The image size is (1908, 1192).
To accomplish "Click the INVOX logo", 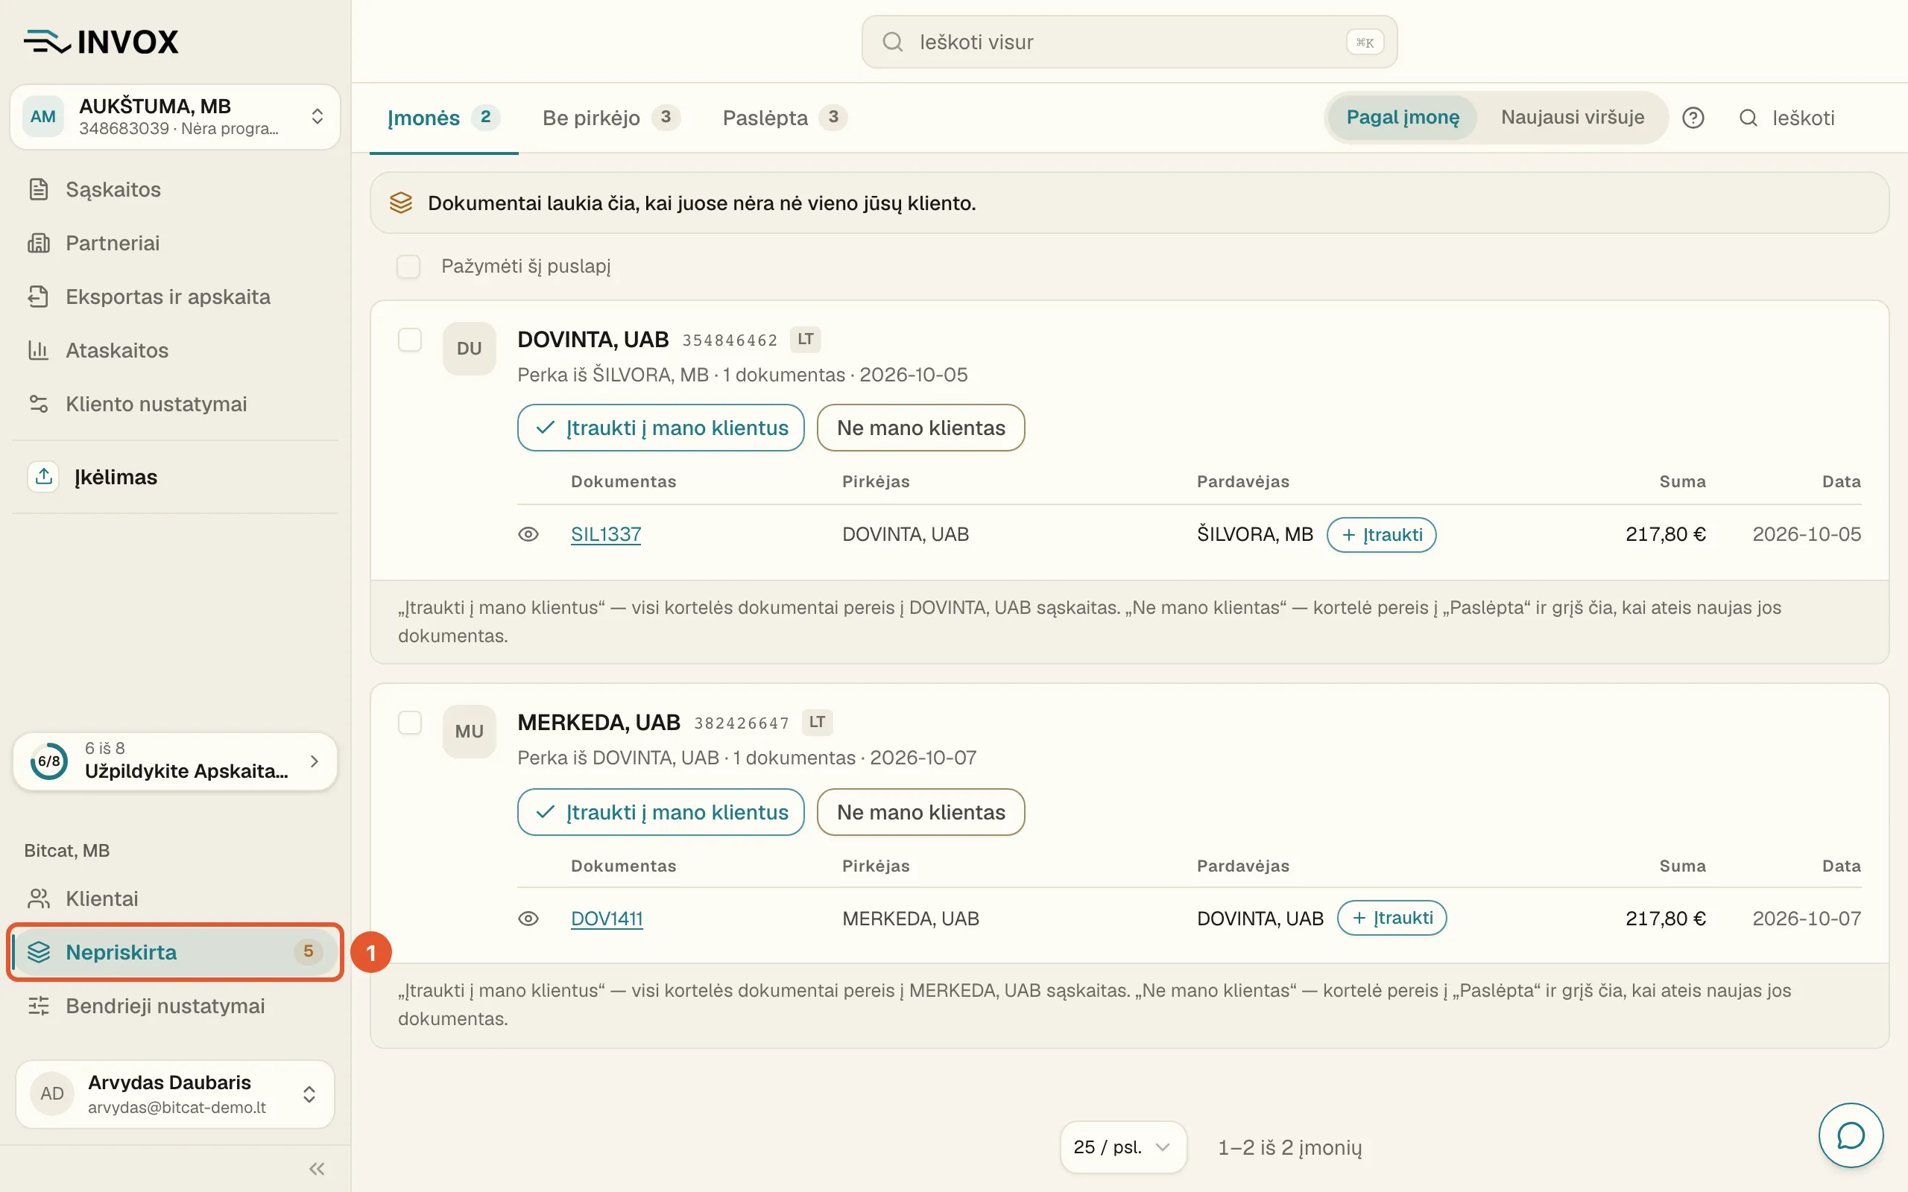I will (101, 41).
